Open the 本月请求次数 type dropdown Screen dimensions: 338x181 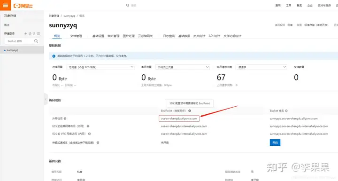pos(261,67)
